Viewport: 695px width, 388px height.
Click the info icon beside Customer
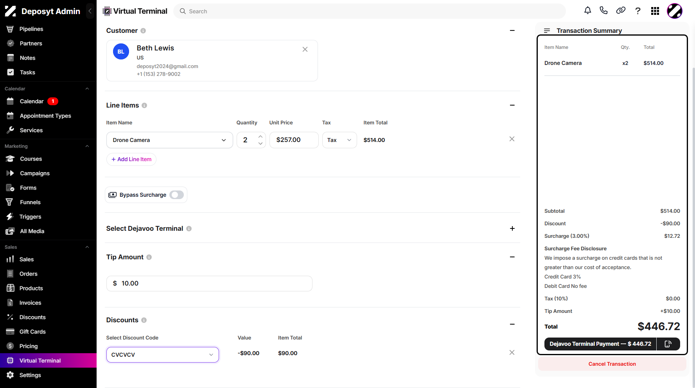click(143, 31)
